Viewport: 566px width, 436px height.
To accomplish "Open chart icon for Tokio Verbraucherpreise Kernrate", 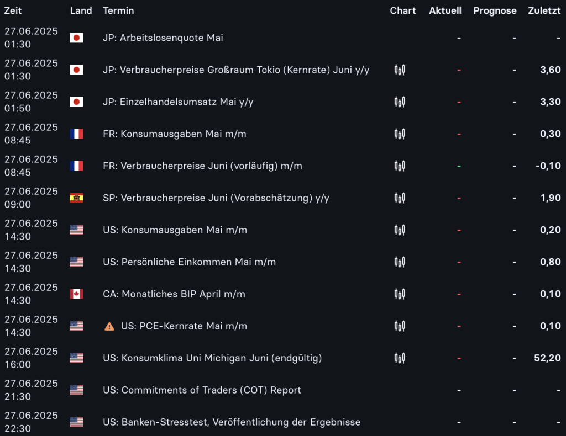I will [x=400, y=70].
